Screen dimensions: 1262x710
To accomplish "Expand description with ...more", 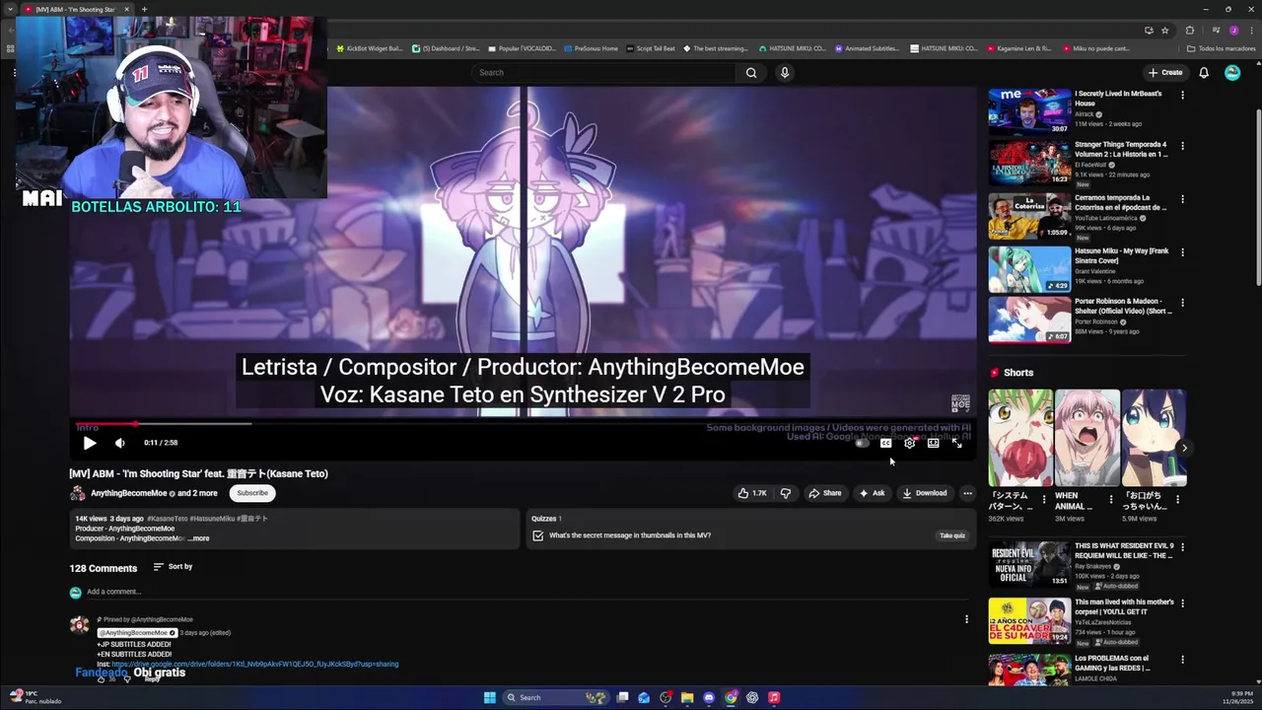I will 198,538.
